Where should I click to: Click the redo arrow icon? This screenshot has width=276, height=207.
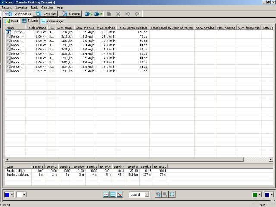137,14
